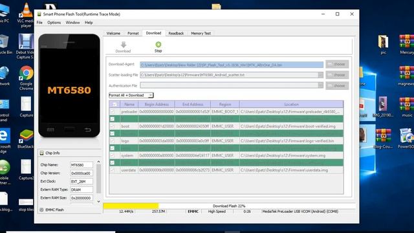The width and height of the screenshot is (414, 233).
Task: Toggle the boot row checkbox
Action: pyautogui.click(x=113, y=126)
